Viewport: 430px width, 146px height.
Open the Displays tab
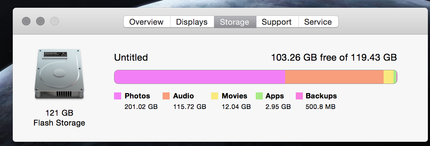coord(192,22)
